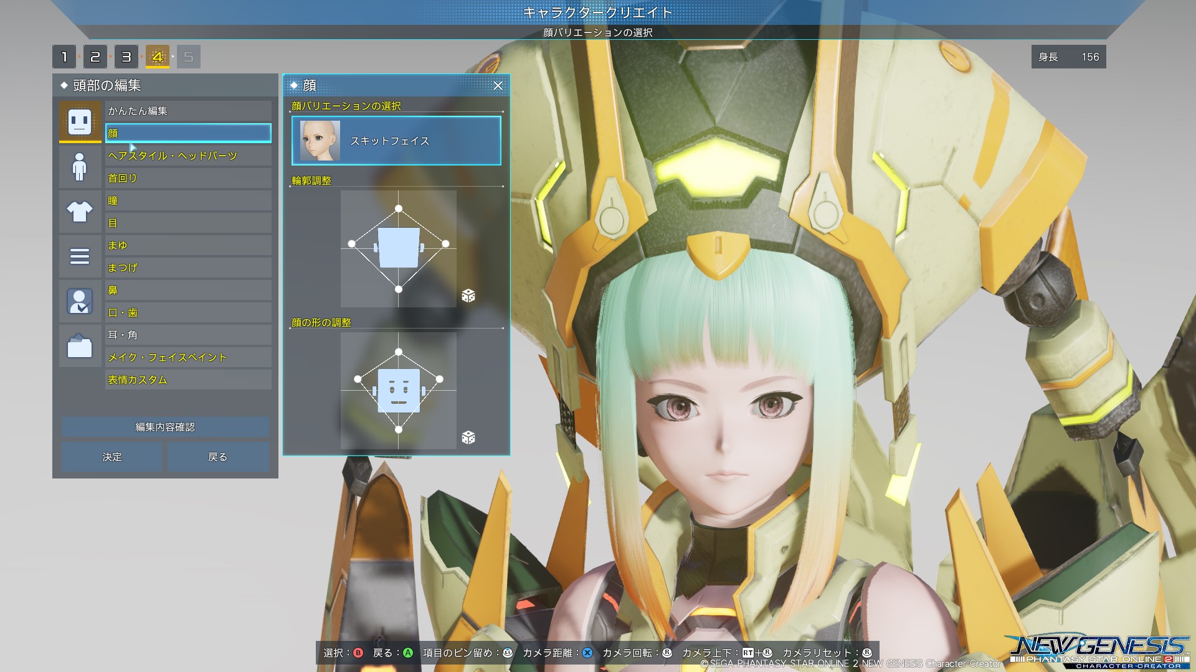Randomize face shape with lower dice icon
The image size is (1196, 672).
pos(468,437)
